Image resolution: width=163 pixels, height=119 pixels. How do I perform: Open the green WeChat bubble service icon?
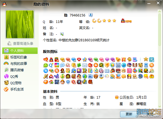pos(45,65)
